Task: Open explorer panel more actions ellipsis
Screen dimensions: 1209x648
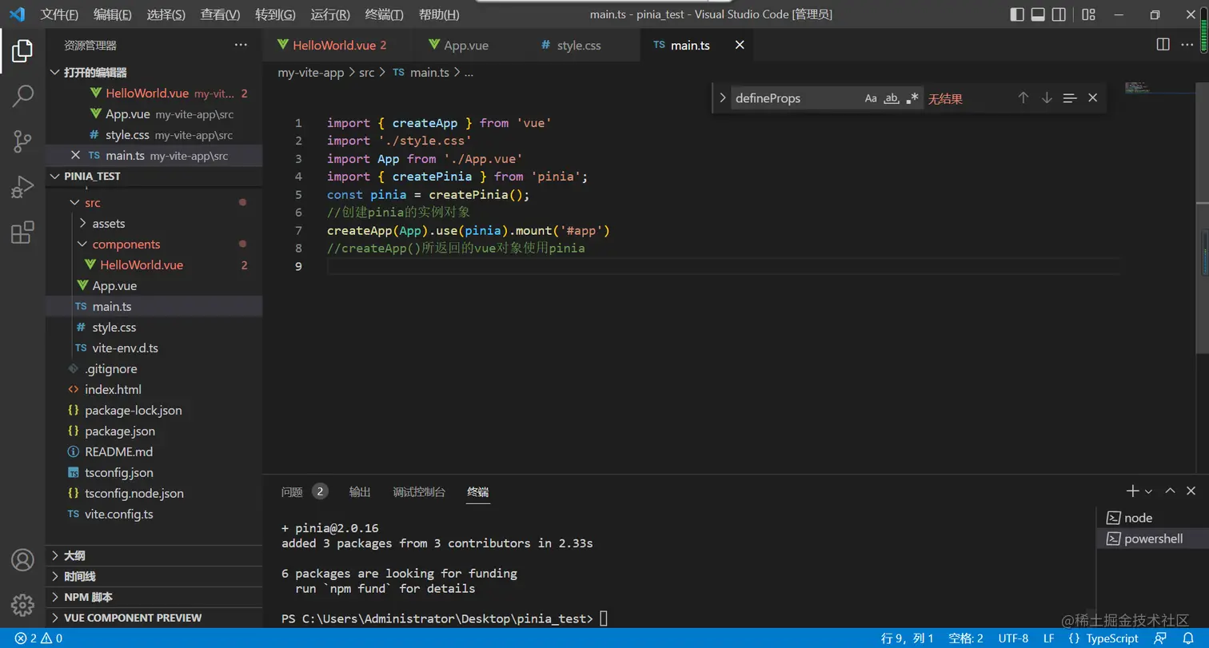Action: click(241, 45)
